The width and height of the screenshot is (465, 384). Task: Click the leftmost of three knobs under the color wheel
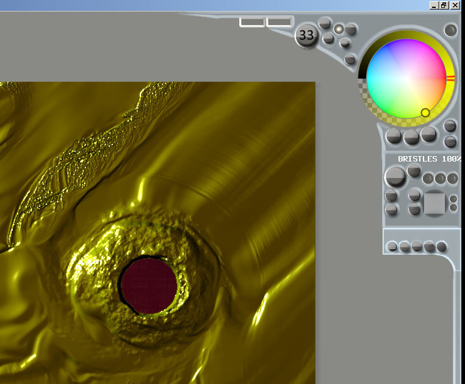pyautogui.click(x=394, y=137)
